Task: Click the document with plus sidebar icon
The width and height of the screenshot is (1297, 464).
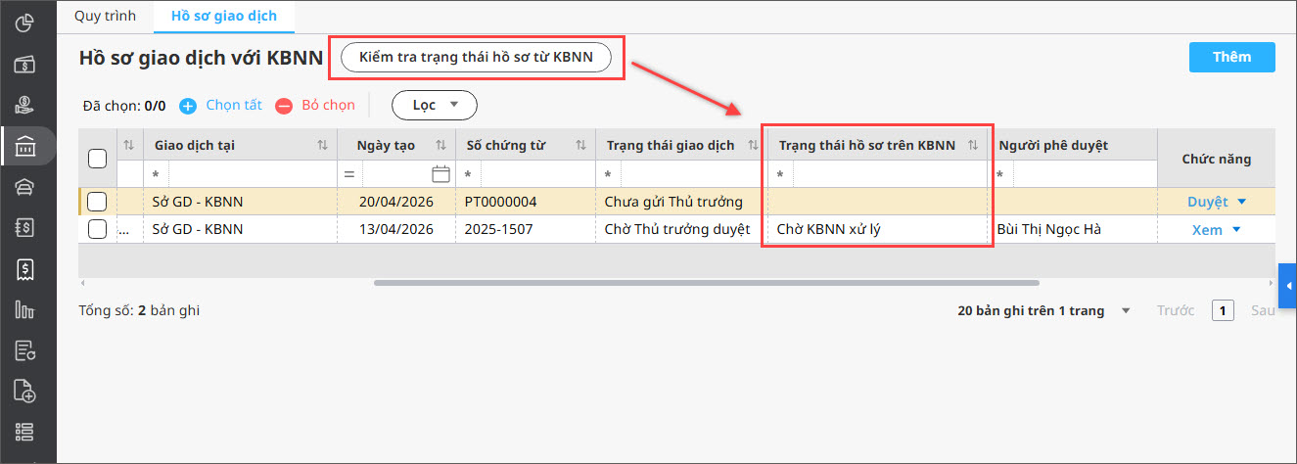Action: point(25,391)
